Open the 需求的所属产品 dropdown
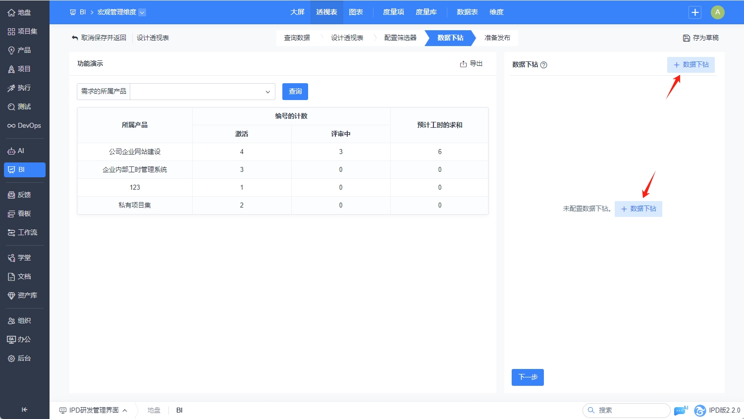 click(x=203, y=92)
